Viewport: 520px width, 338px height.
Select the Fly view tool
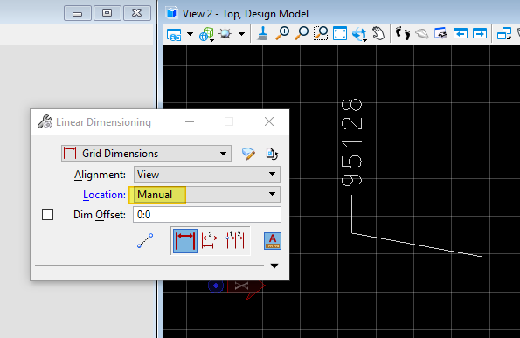pyautogui.click(x=422, y=33)
